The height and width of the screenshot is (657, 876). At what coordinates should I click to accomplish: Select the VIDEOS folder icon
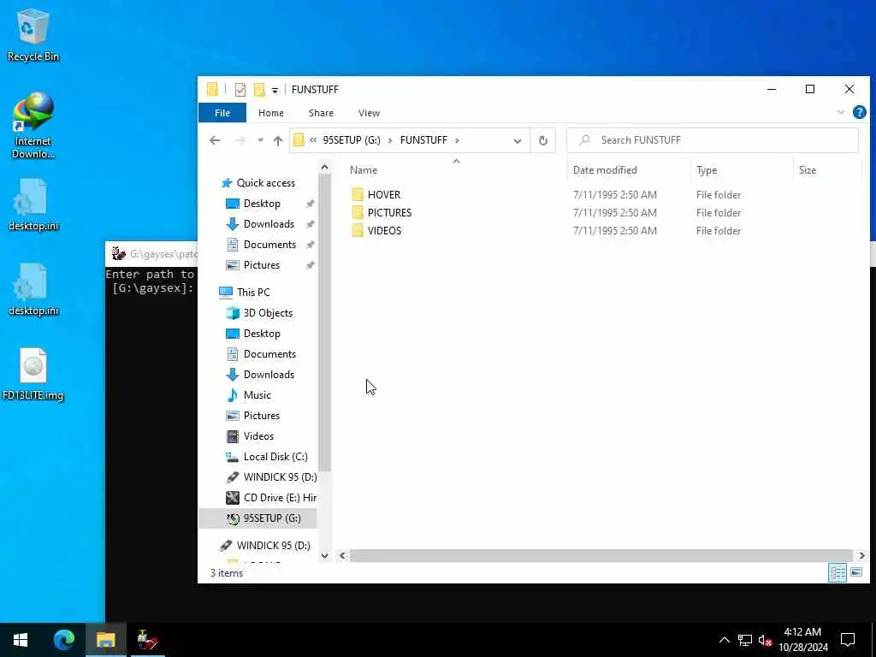coord(358,230)
